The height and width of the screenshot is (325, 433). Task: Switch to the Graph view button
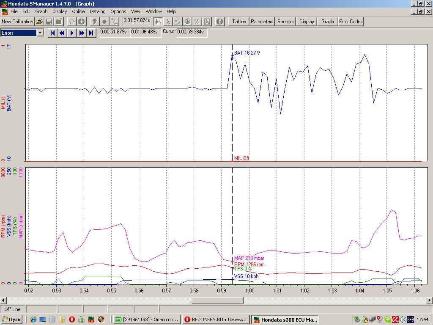click(x=328, y=22)
